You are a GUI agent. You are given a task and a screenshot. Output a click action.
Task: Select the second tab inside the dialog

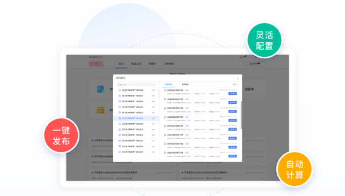tap(185, 85)
